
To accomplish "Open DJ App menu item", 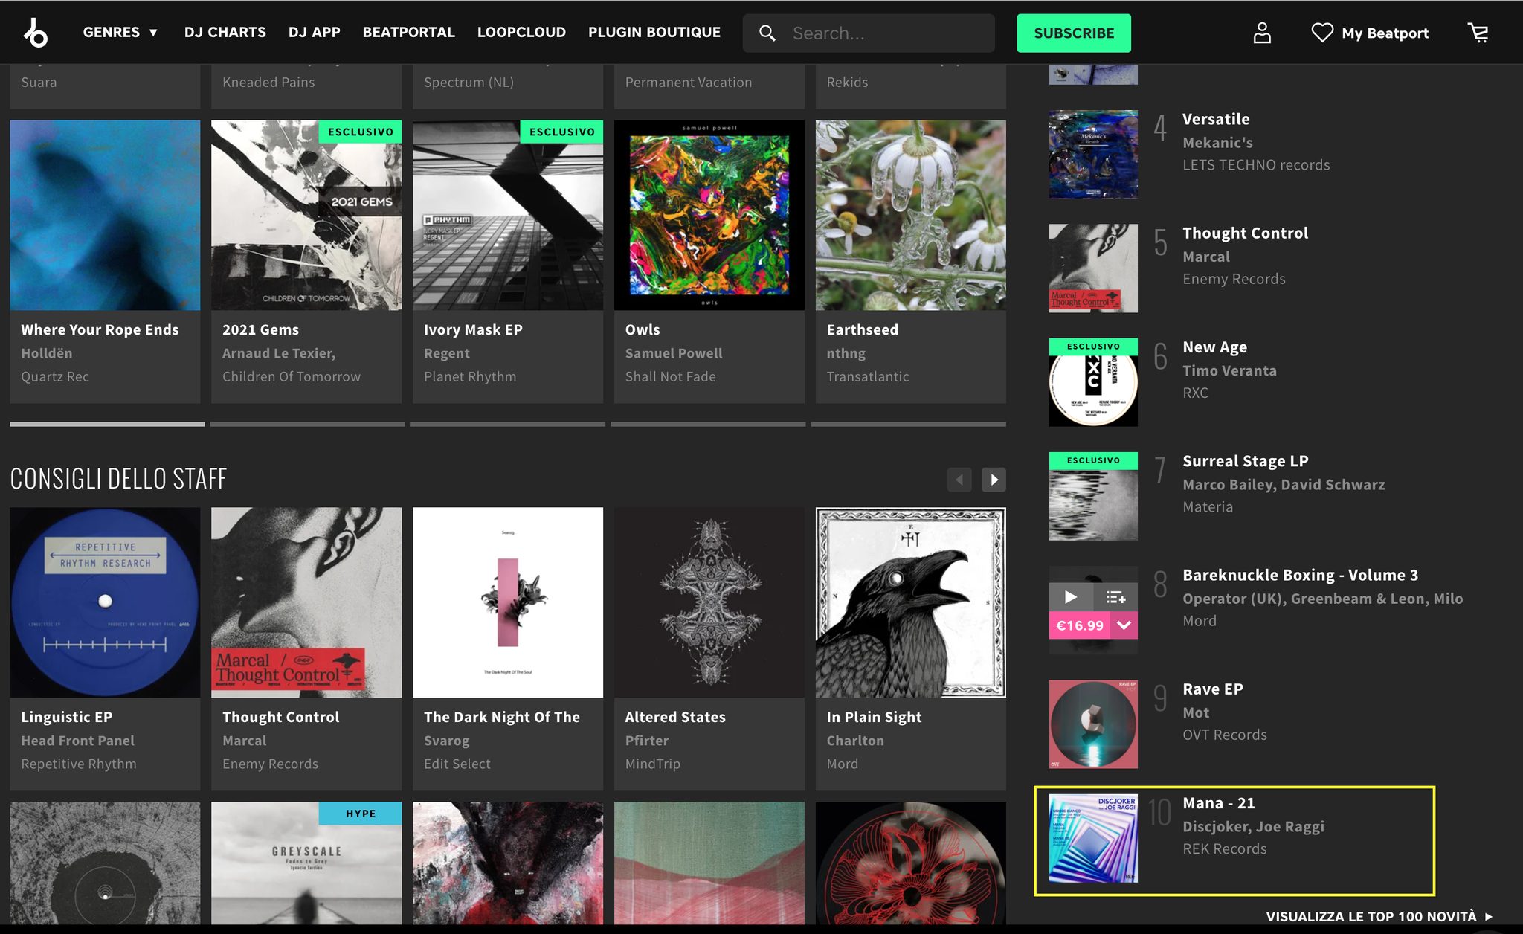I will pyautogui.click(x=314, y=32).
